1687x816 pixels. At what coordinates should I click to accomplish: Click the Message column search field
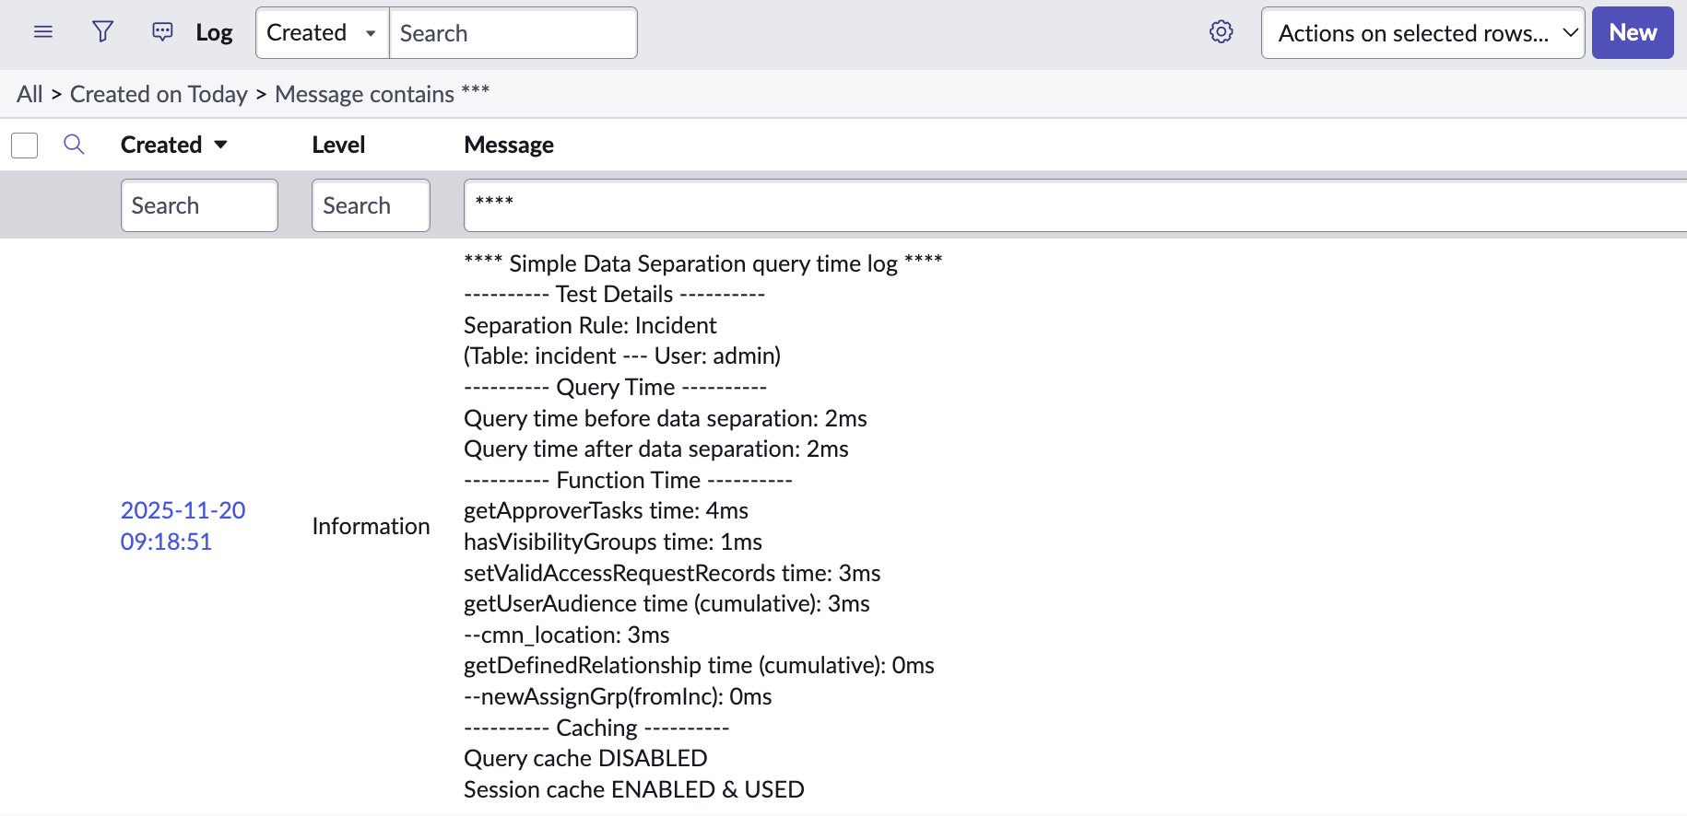tap(1069, 205)
